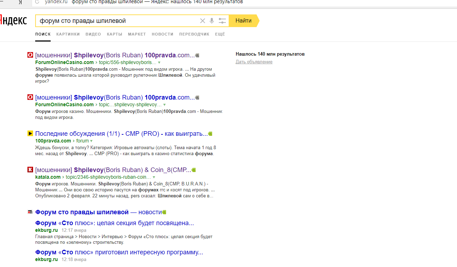The width and height of the screenshot is (457, 267).
Task: Clear the search query with the X icon
Action: (x=203, y=21)
